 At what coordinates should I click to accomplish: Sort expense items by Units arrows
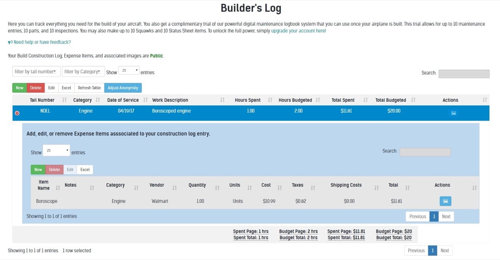point(250,188)
